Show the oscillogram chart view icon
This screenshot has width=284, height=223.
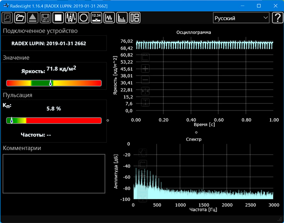point(109,18)
